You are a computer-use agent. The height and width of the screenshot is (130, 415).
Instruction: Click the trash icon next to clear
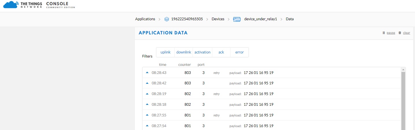pos(400,33)
